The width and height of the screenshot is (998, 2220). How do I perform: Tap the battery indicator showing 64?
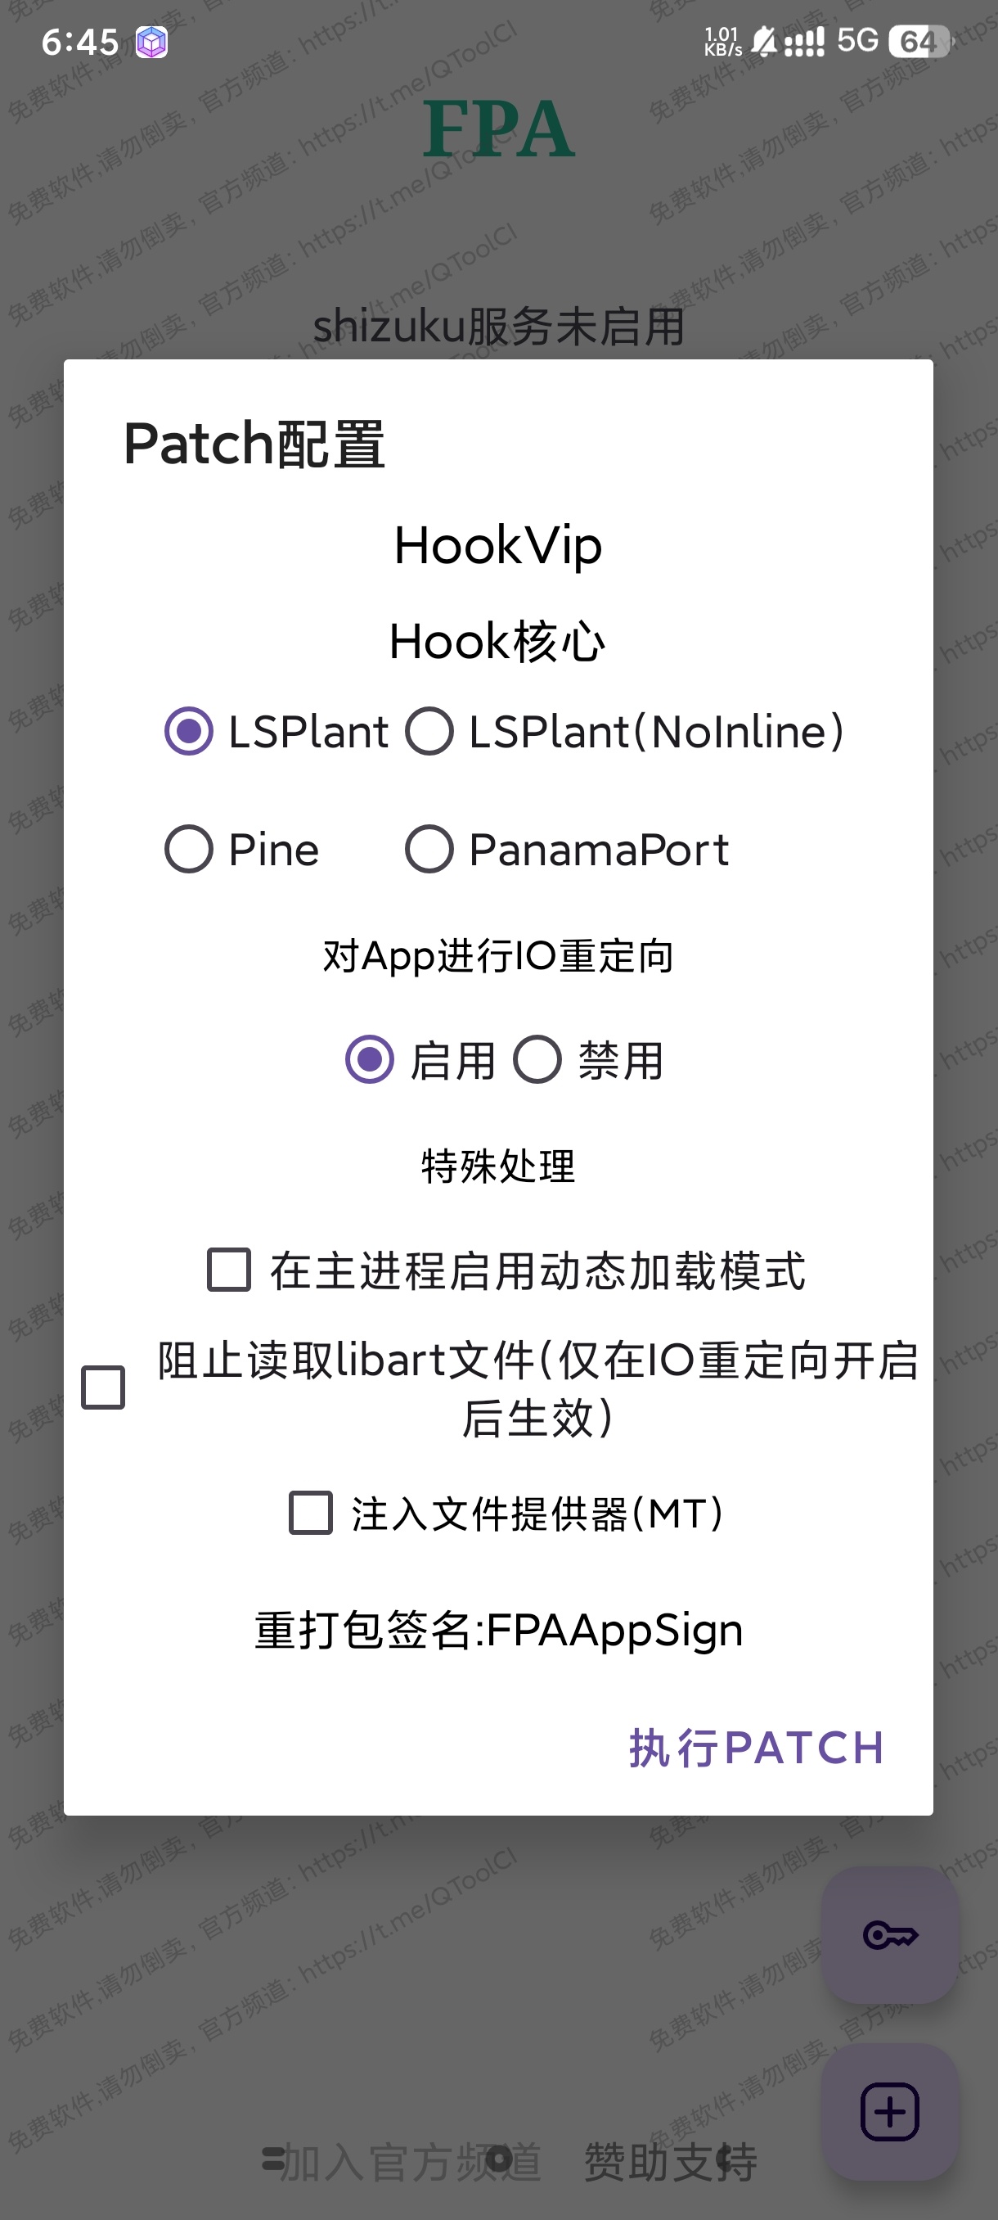[919, 42]
